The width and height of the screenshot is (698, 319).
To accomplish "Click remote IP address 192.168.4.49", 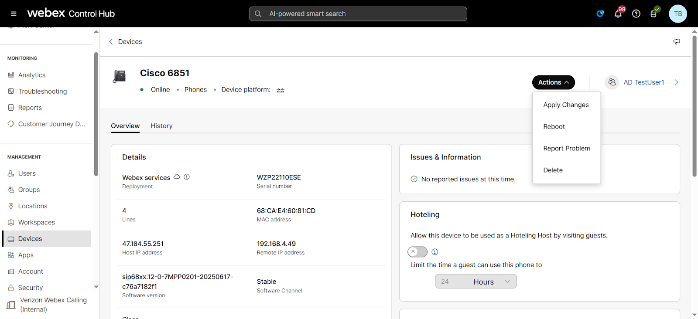I will 276,244.
